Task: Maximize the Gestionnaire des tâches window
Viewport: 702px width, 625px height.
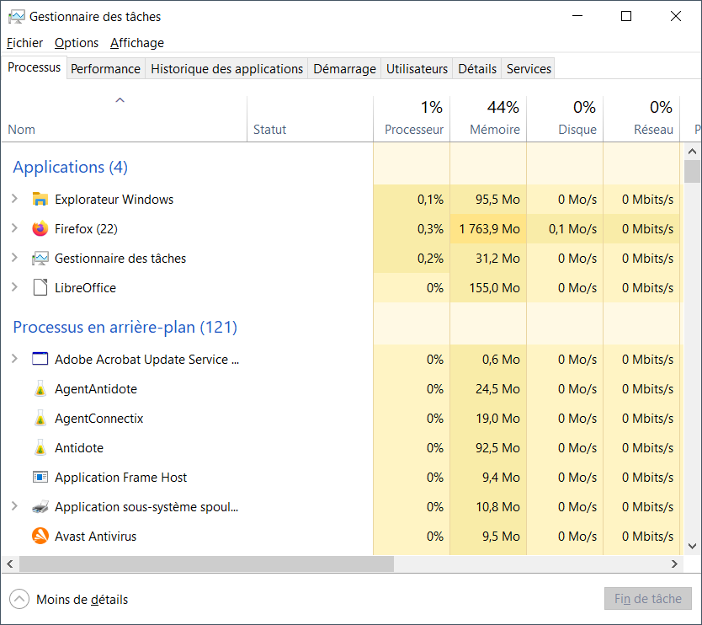Action: click(x=626, y=16)
